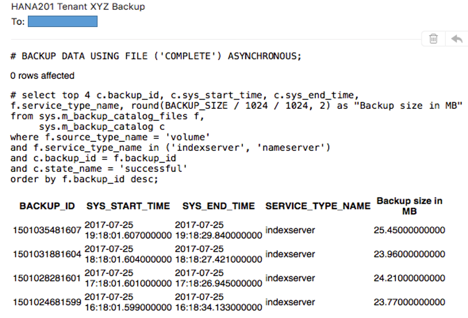Click the Backup size in MB header
This screenshot has height=318, width=468.
409,205
